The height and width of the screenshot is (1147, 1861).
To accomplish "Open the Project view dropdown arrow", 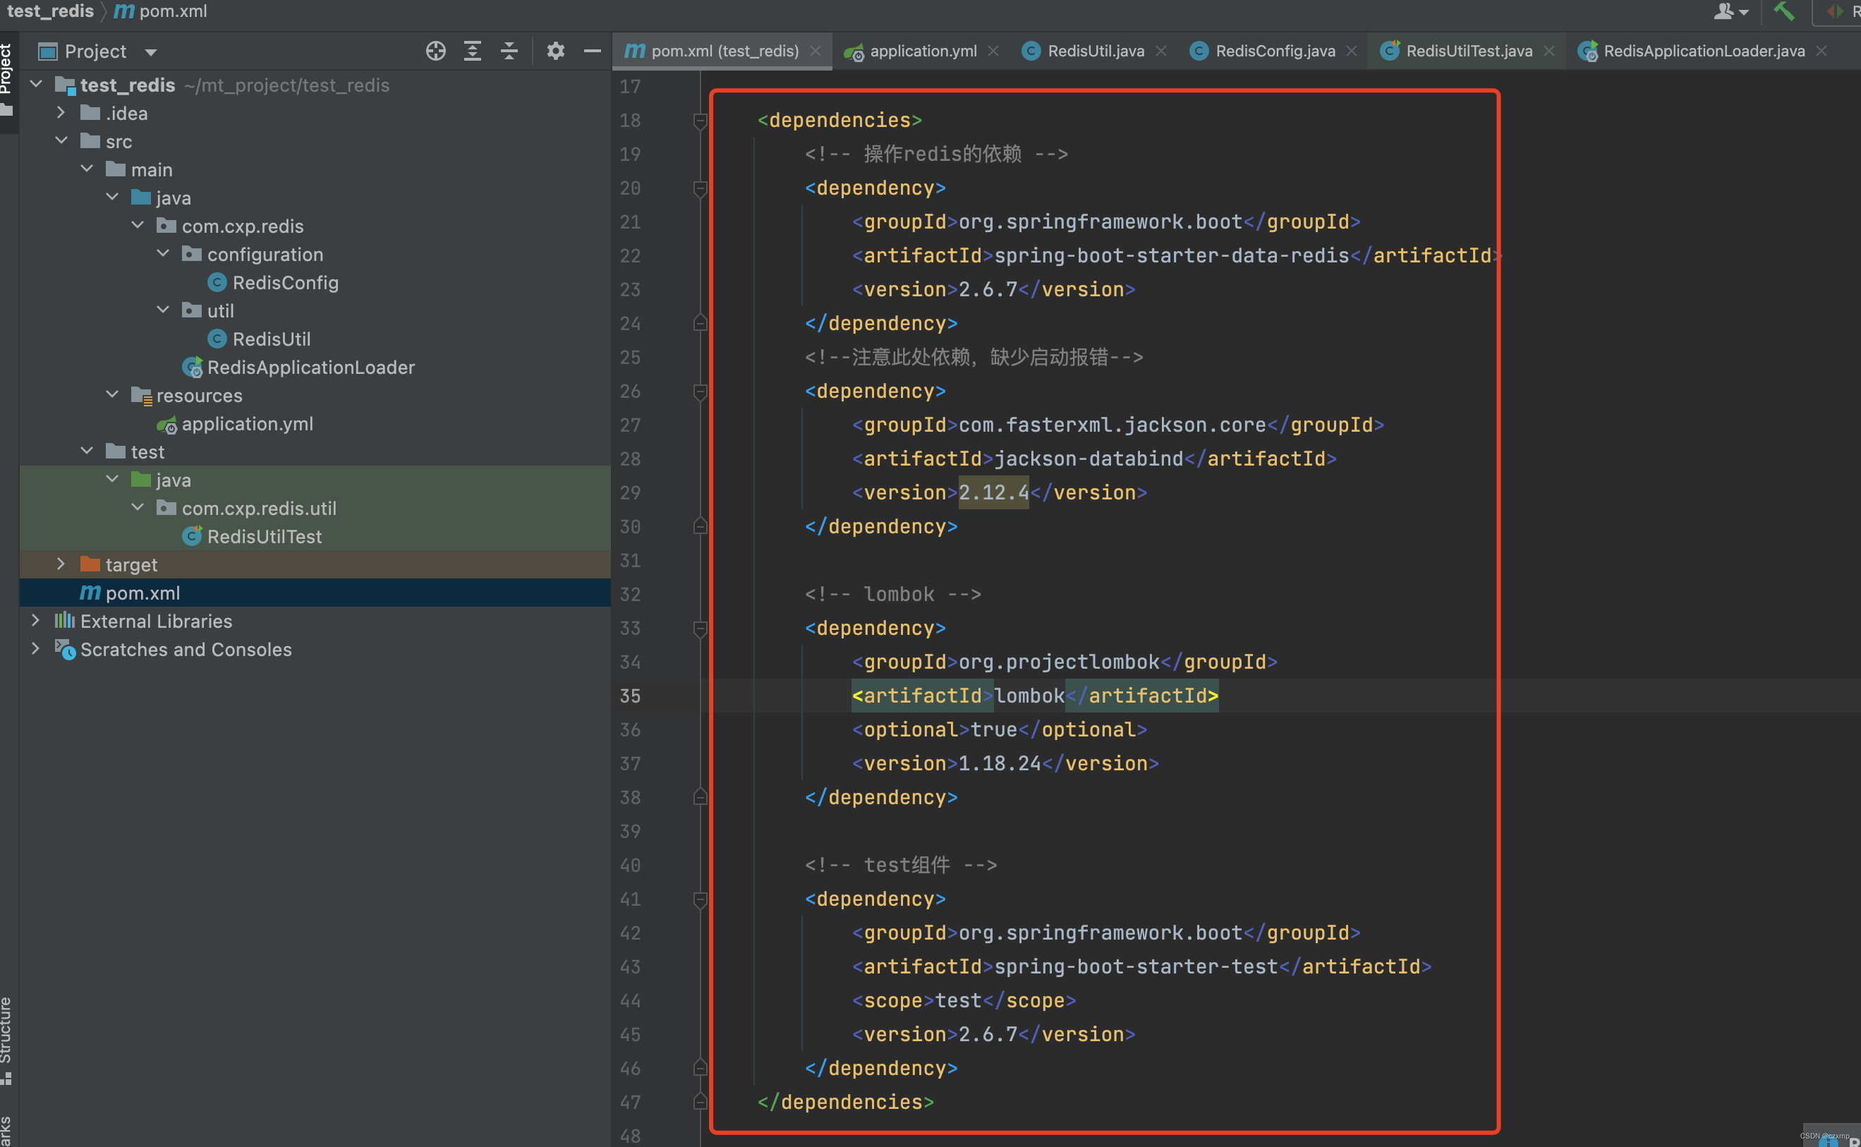I will (x=151, y=52).
